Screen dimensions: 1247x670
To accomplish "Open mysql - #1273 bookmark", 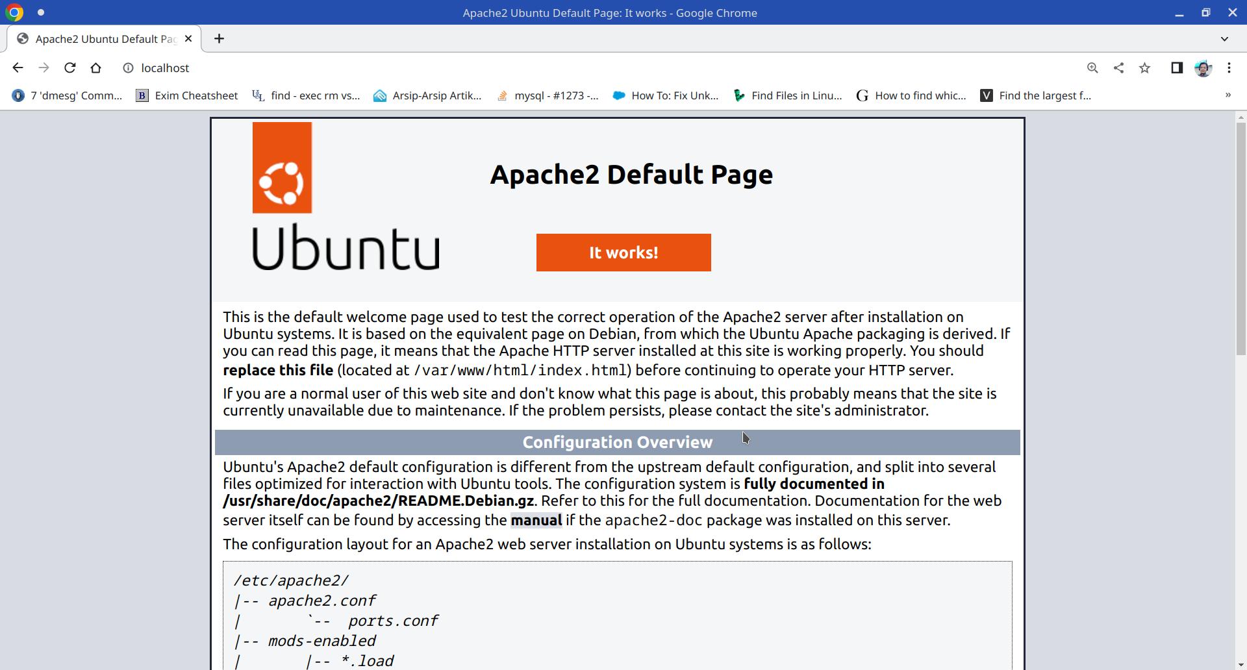I will 547,95.
